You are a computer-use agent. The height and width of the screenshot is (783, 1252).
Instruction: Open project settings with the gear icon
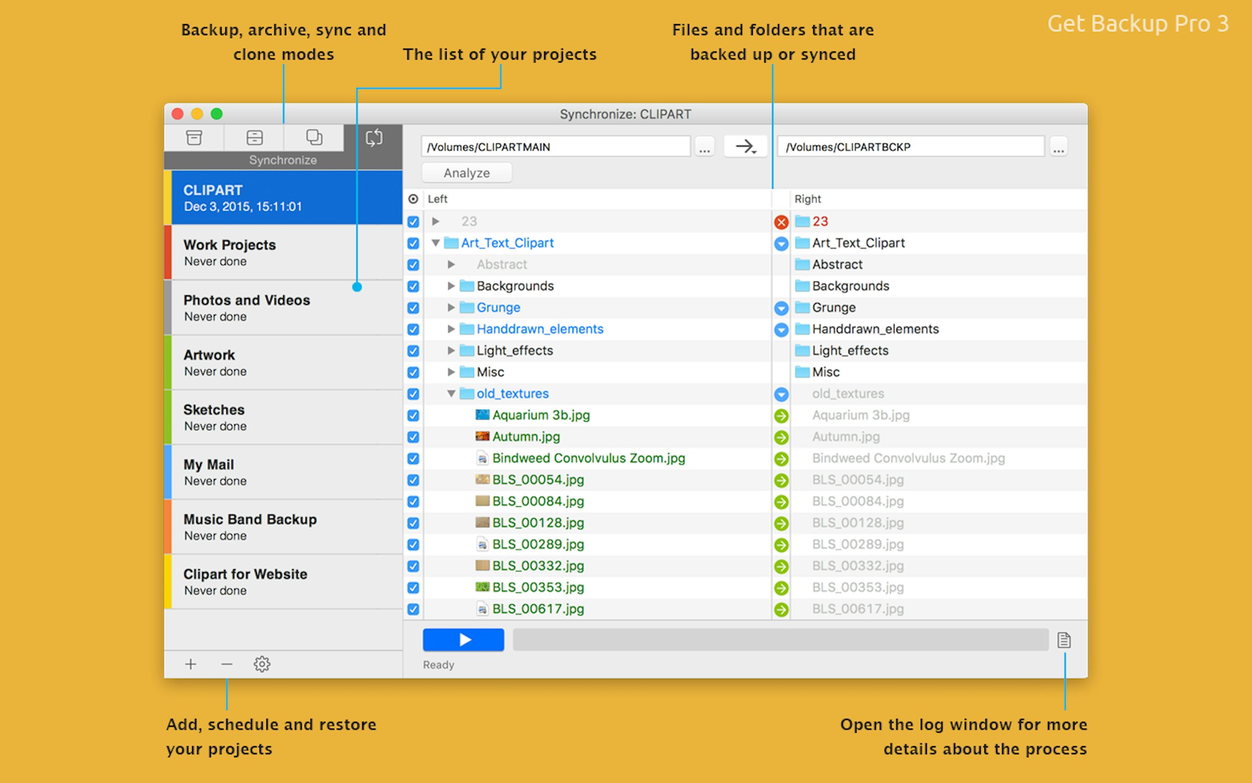click(x=262, y=663)
